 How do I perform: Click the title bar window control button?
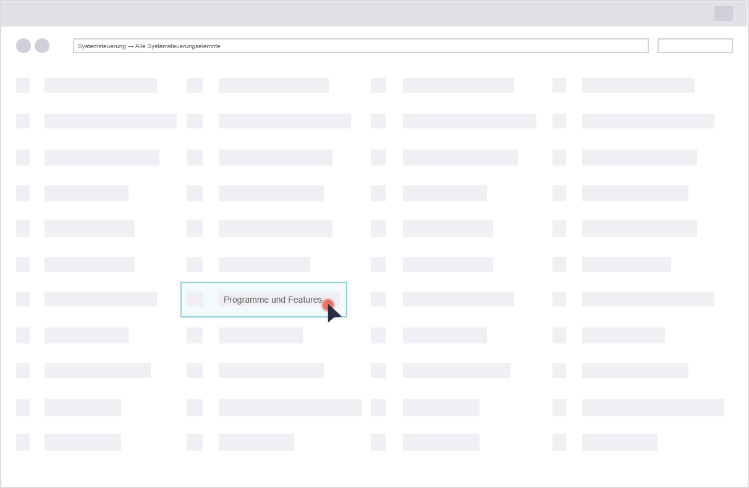coord(723,14)
